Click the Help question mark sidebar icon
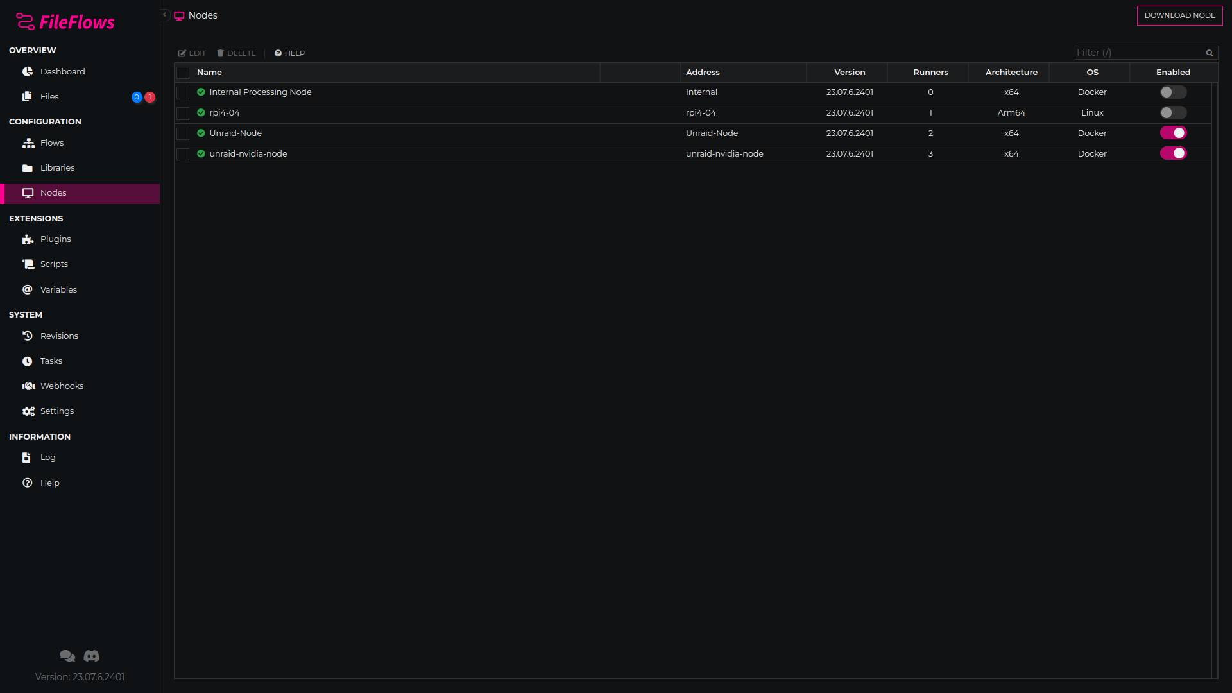 pyautogui.click(x=28, y=483)
